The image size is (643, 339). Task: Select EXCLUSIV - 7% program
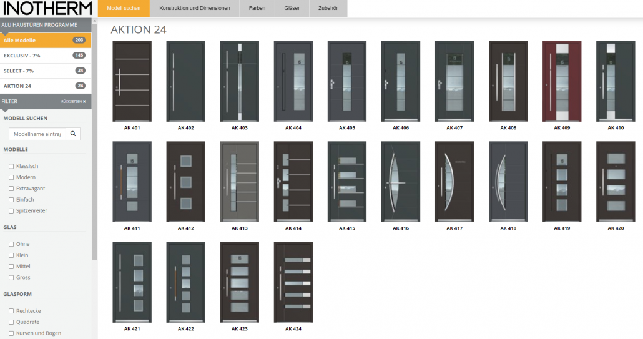(46, 56)
